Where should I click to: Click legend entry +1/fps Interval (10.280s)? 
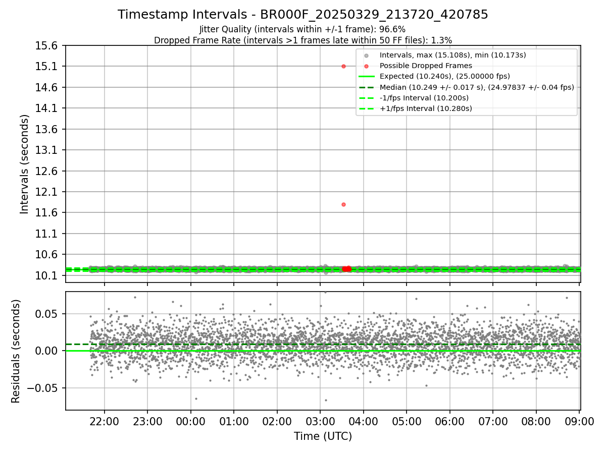click(x=426, y=108)
